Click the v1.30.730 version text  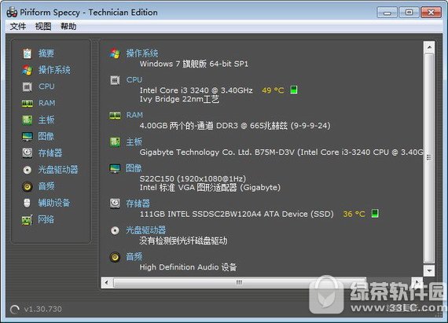pos(43,309)
